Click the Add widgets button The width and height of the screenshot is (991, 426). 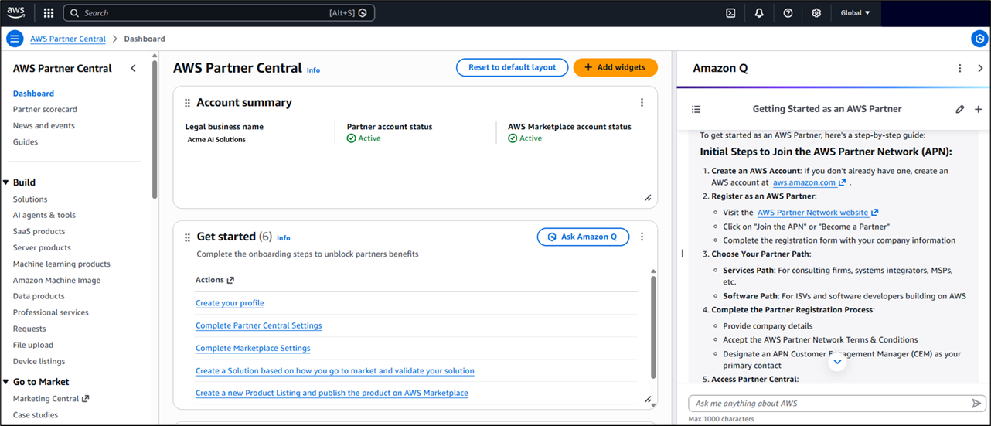(615, 67)
